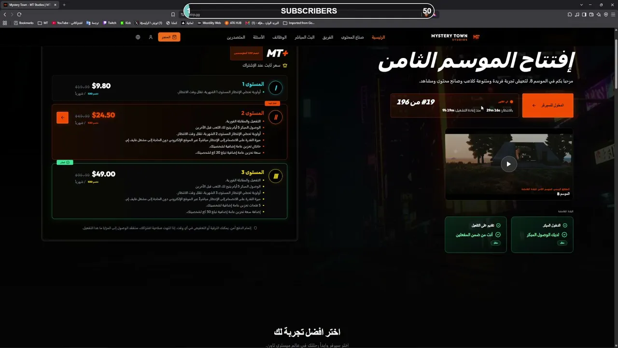Open the MT bookmark folder
Viewport: 618px width, 348px height.
point(43,23)
